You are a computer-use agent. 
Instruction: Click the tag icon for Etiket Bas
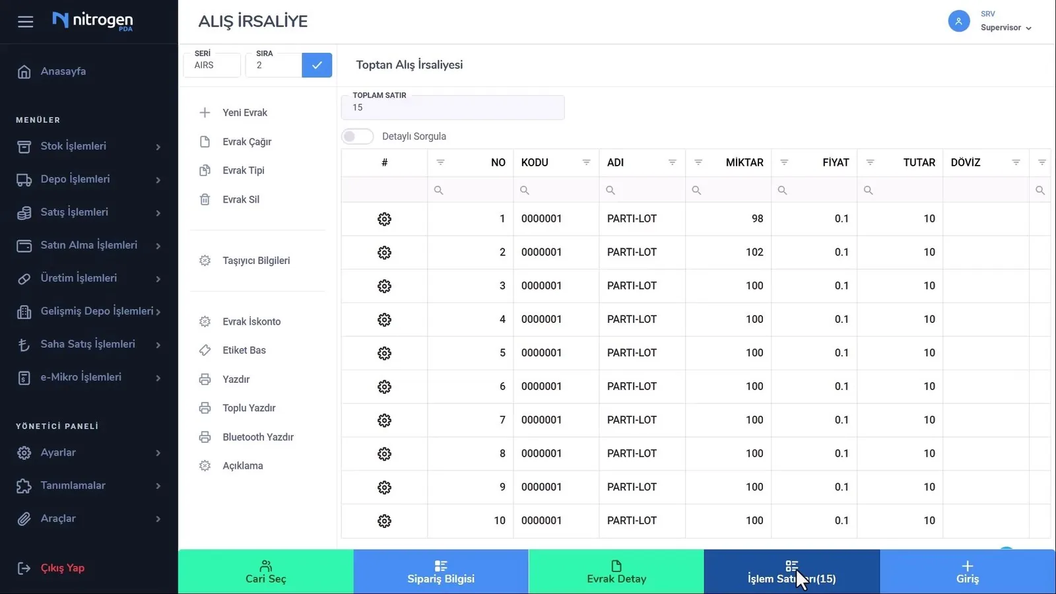point(205,350)
